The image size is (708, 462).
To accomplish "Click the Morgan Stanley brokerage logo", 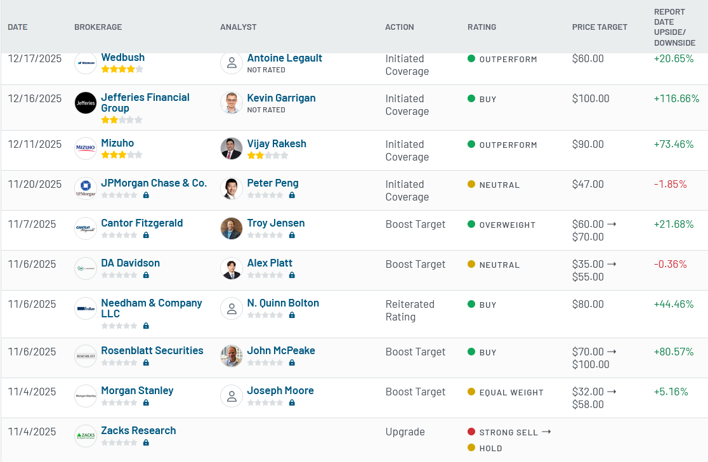I will [x=86, y=395].
